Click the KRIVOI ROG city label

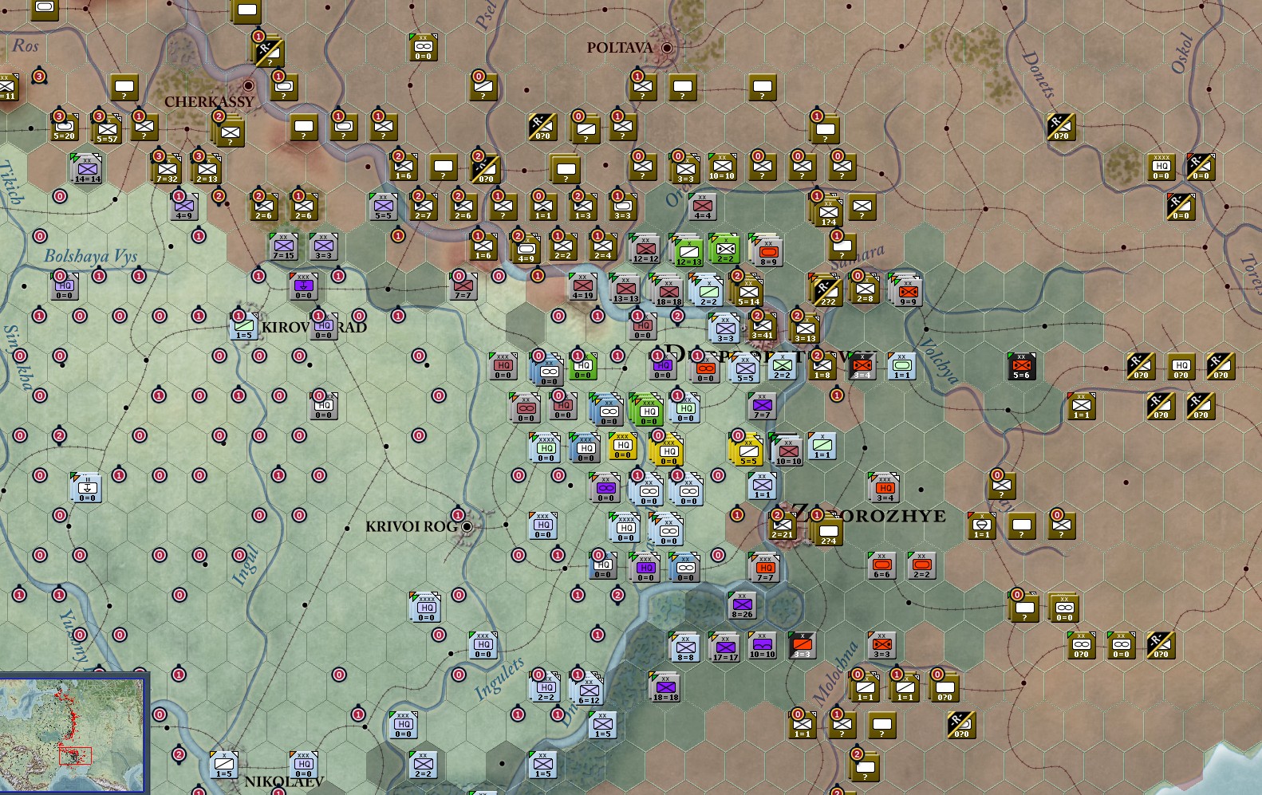tap(412, 526)
